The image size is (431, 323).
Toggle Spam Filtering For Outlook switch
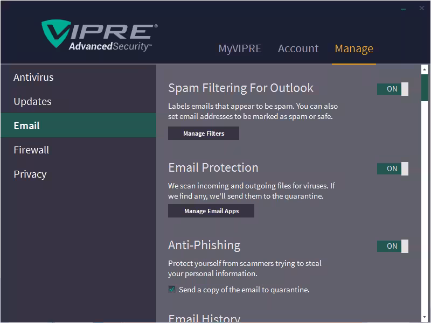click(393, 89)
